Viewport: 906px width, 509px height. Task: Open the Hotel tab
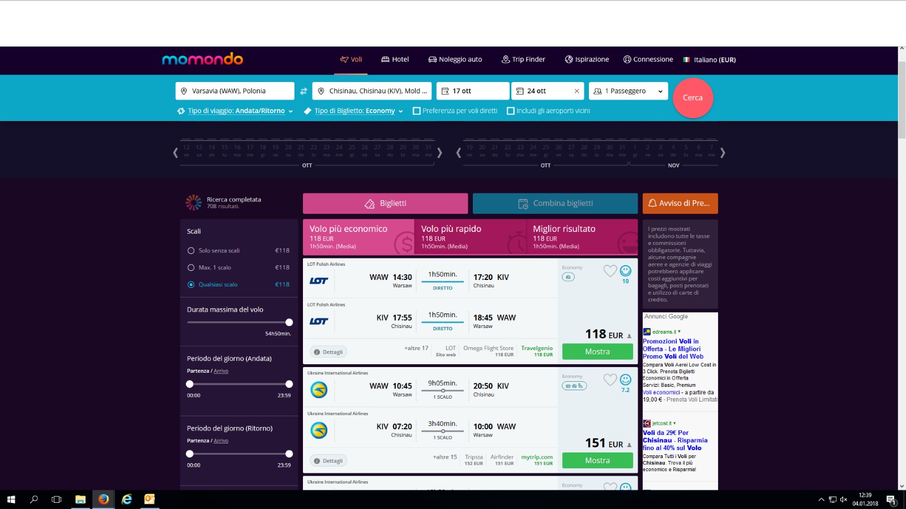click(x=395, y=59)
